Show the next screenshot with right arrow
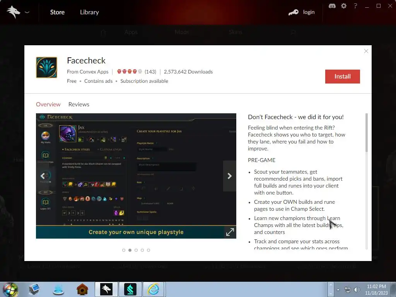396x297 pixels. tap(230, 176)
